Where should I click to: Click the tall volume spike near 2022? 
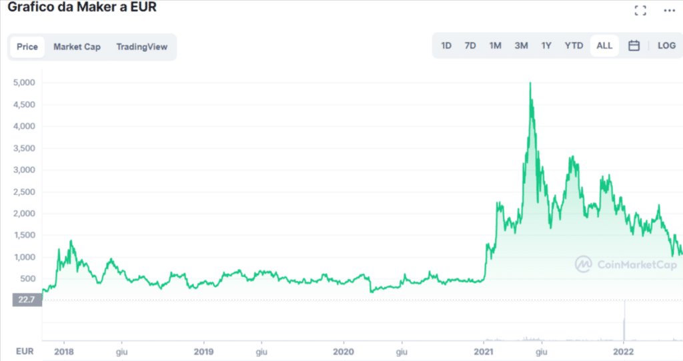[x=624, y=320]
